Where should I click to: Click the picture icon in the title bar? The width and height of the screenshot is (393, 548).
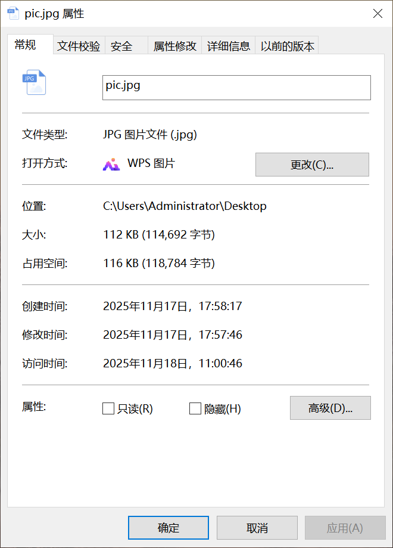[13, 13]
